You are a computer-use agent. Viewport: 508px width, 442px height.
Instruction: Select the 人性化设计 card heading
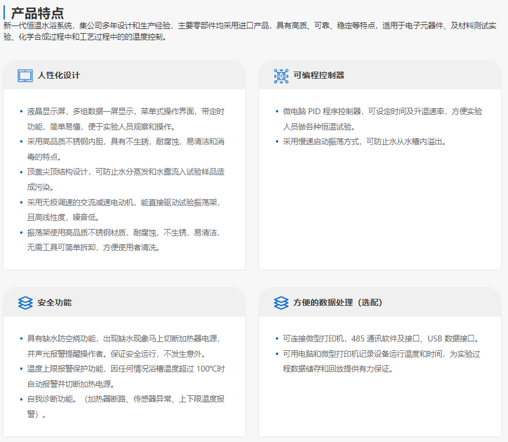click(x=59, y=75)
